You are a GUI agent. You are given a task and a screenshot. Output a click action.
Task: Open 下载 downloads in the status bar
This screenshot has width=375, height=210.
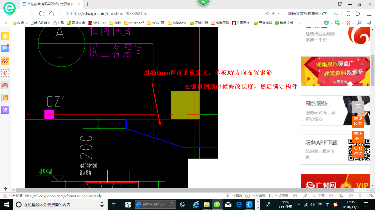318,196
